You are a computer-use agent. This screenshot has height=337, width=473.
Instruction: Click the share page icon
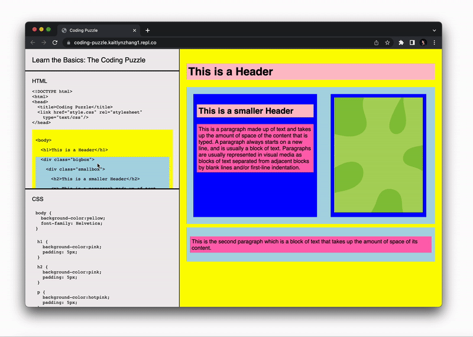coord(376,43)
